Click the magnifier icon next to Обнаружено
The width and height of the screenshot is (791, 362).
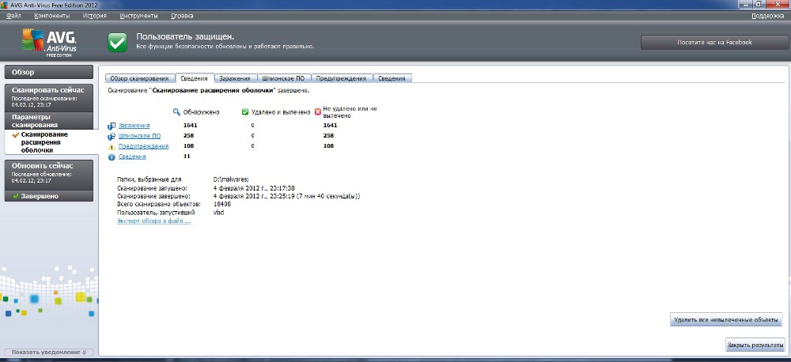coord(176,112)
